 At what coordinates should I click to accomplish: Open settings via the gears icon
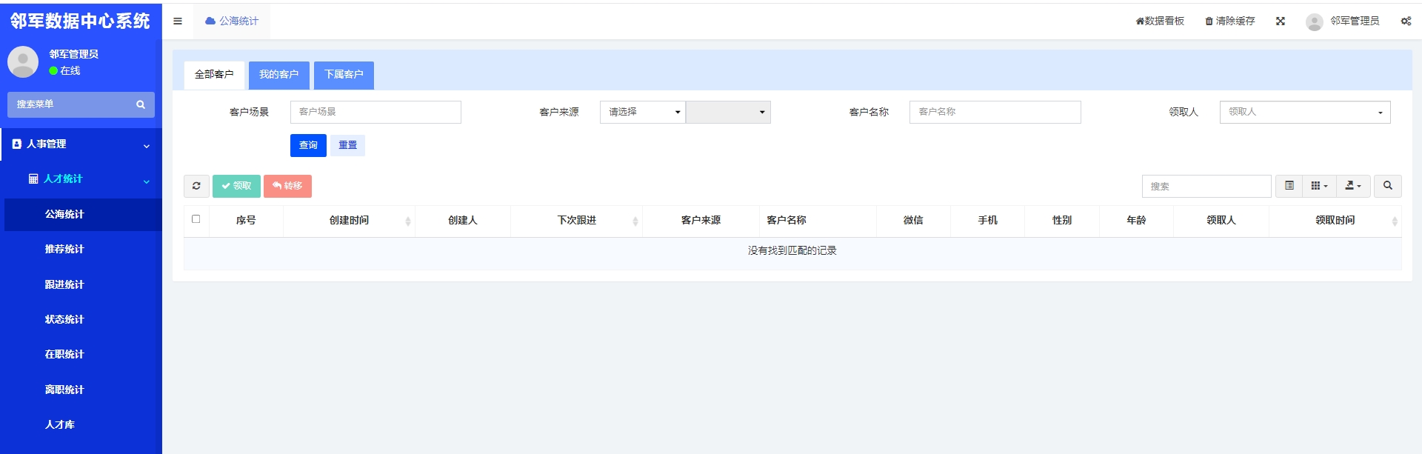(1405, 21)
